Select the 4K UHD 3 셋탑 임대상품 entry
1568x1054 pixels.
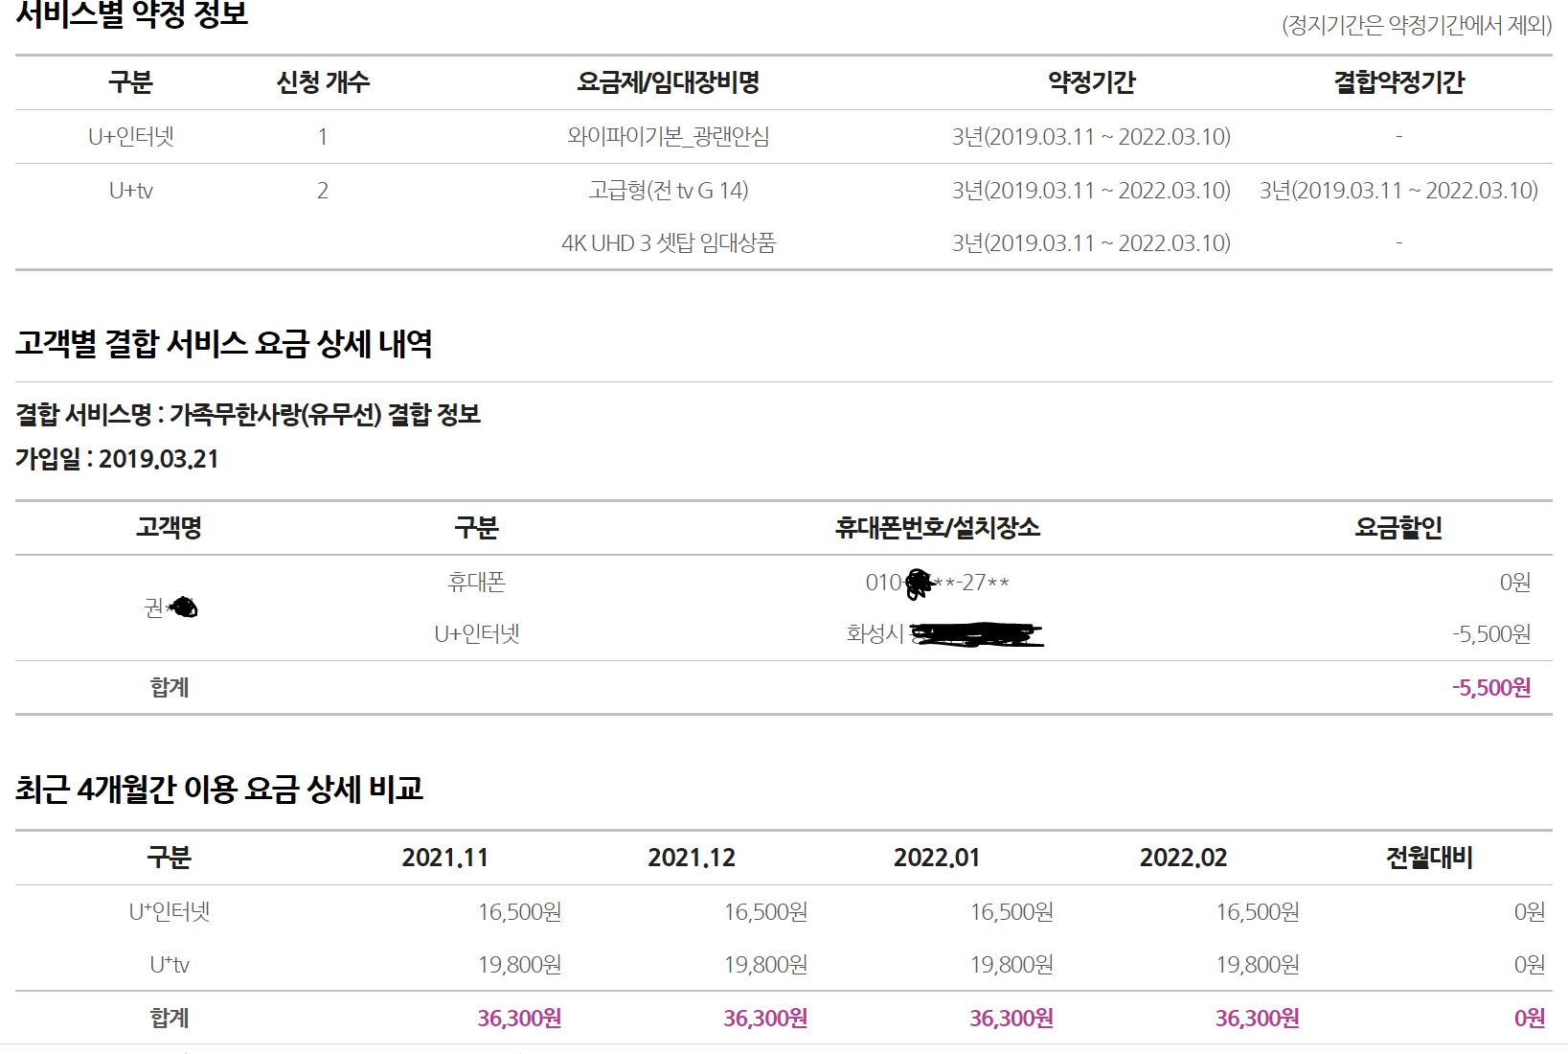pyautogui.click(x=668, y=243)
